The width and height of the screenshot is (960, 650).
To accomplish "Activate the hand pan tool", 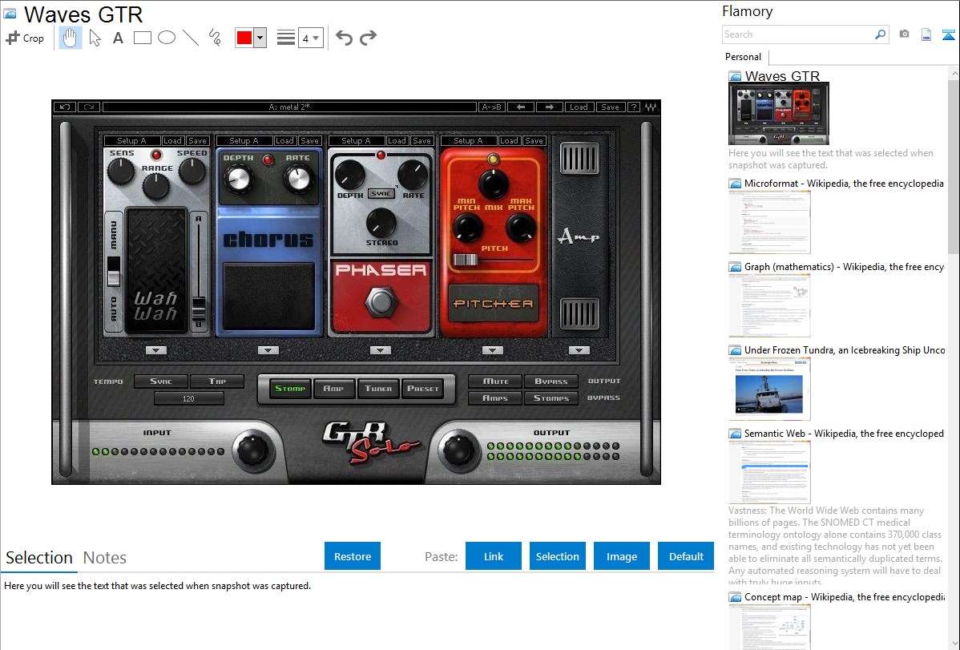I will [70, 38].
